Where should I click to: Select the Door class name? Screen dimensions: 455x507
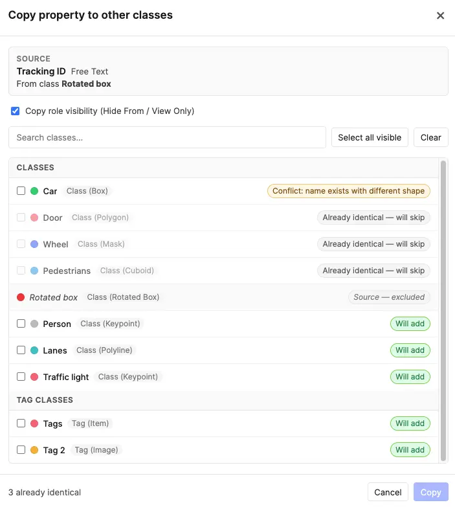(x=52, y=218)
